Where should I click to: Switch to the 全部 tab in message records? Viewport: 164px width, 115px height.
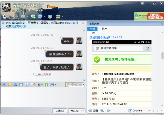(x=92, y=29)
